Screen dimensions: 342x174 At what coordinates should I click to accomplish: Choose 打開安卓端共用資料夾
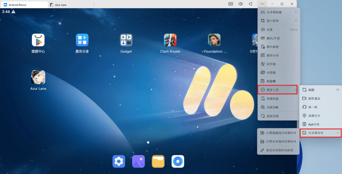pos(278,142)
